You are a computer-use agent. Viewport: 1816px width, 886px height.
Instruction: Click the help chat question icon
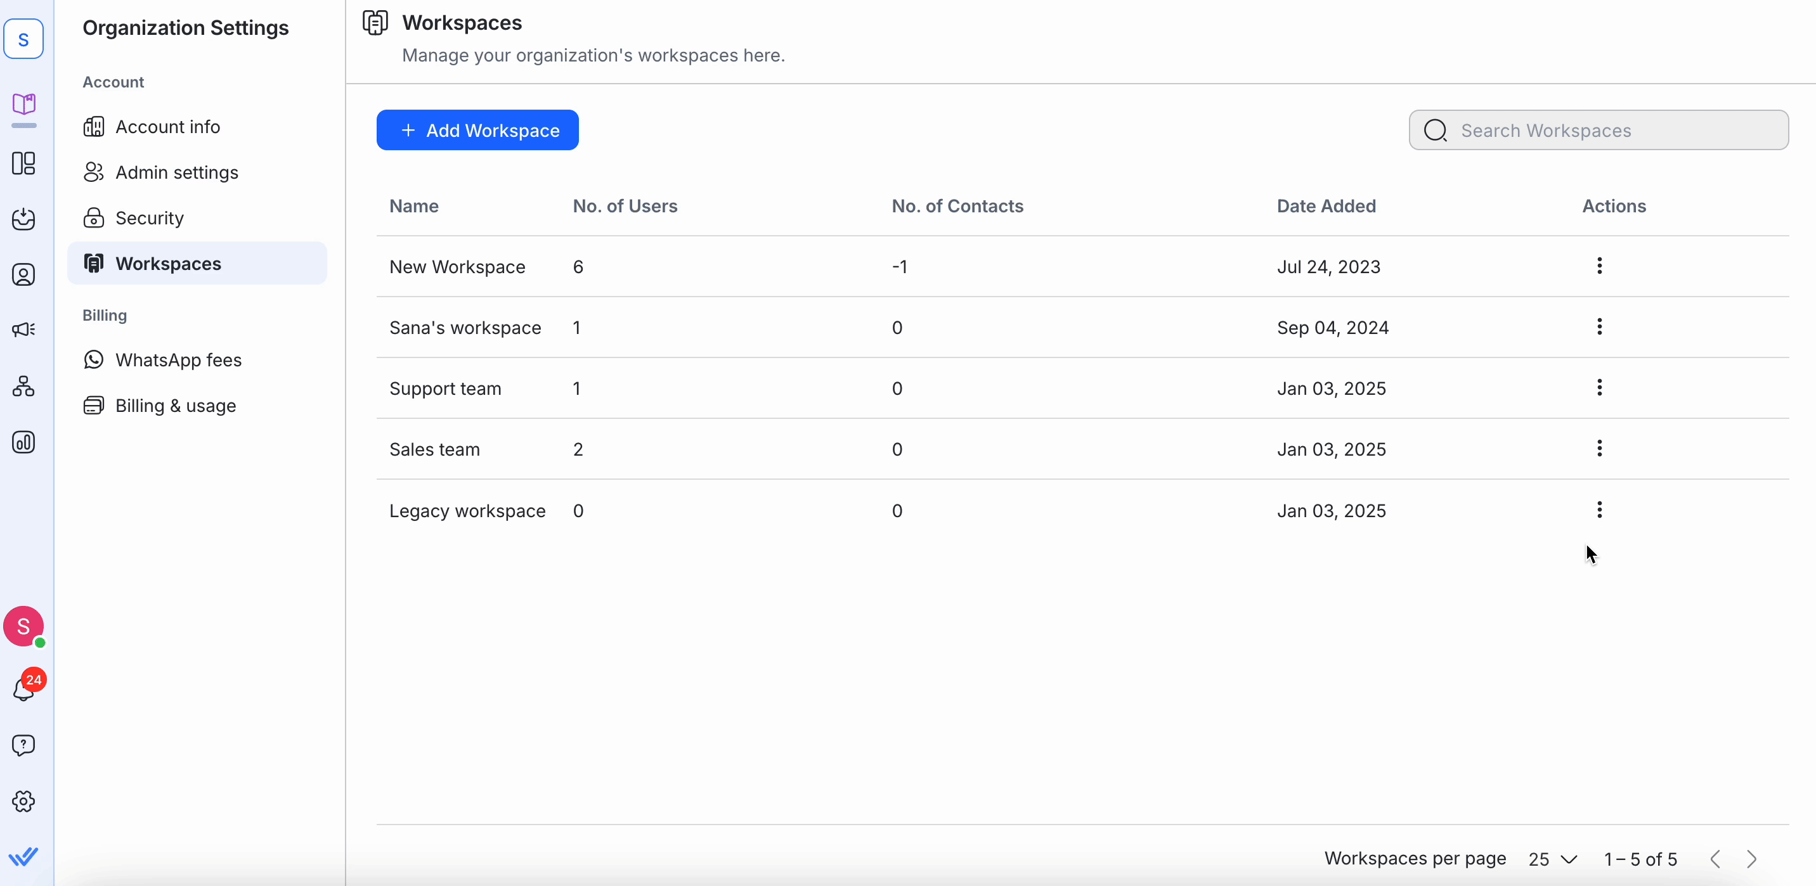point(23,745)
